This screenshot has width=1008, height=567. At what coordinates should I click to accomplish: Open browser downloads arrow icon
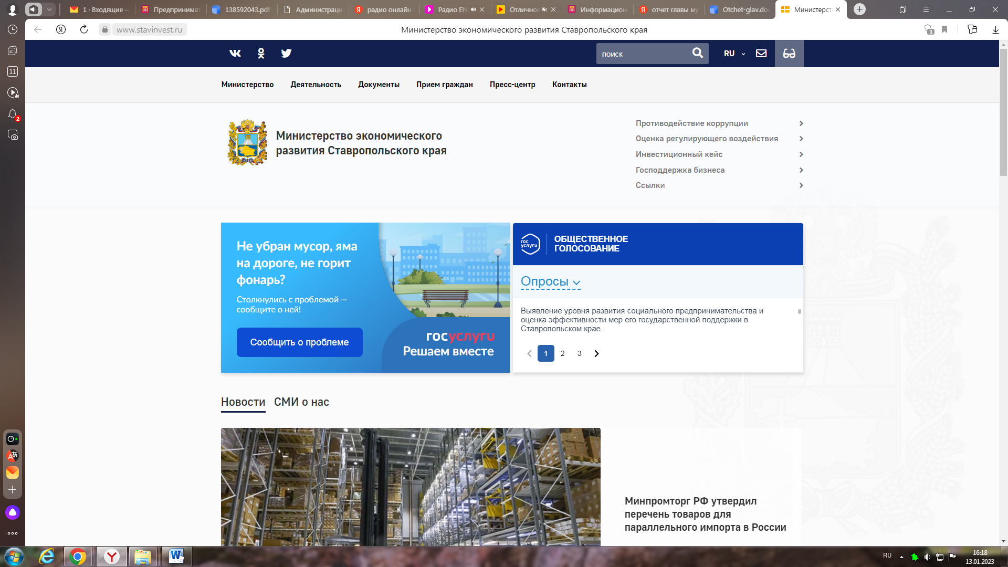pyautogui.click(x=995, y=29)
